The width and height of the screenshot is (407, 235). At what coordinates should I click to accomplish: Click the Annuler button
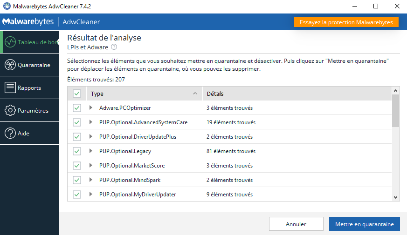click(296, 224)
